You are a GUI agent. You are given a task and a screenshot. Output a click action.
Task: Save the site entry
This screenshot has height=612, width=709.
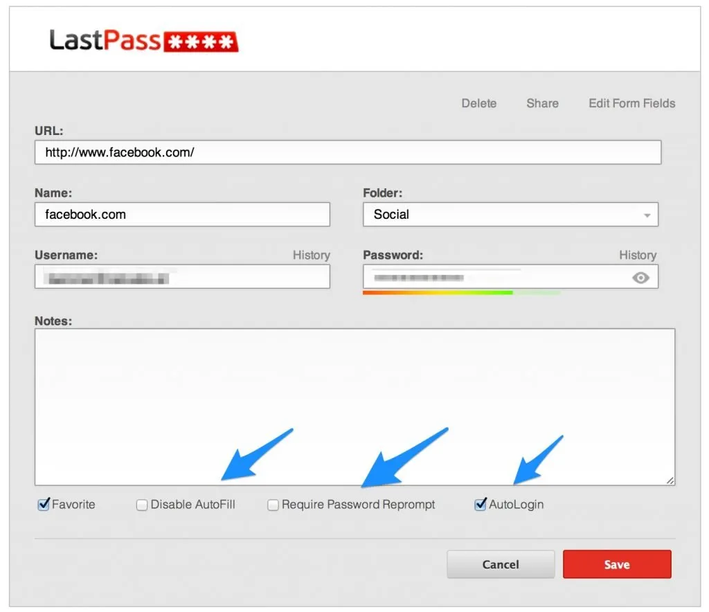pyautogui.click(x=617, y=564)
